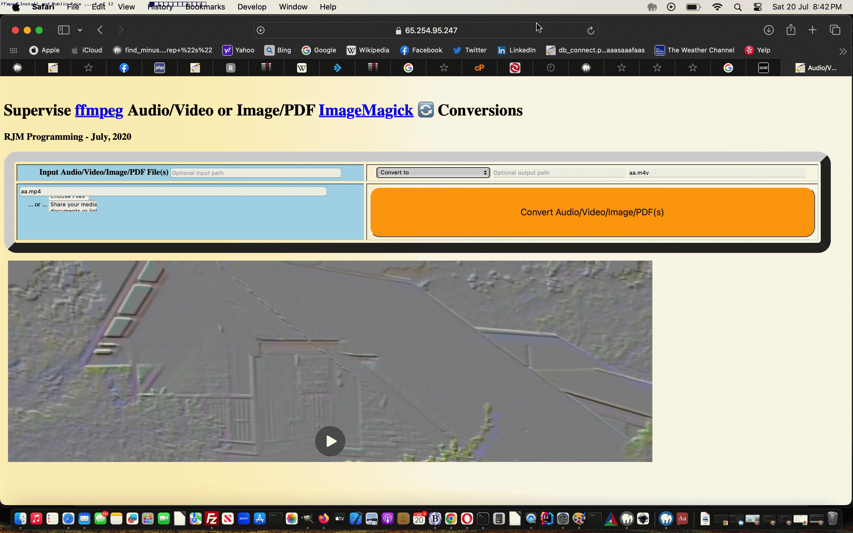This screenshot has width=853, height=533.
Task: Open the Bookmarks menu
Action: pyautogui.click(x=205, y=7)
